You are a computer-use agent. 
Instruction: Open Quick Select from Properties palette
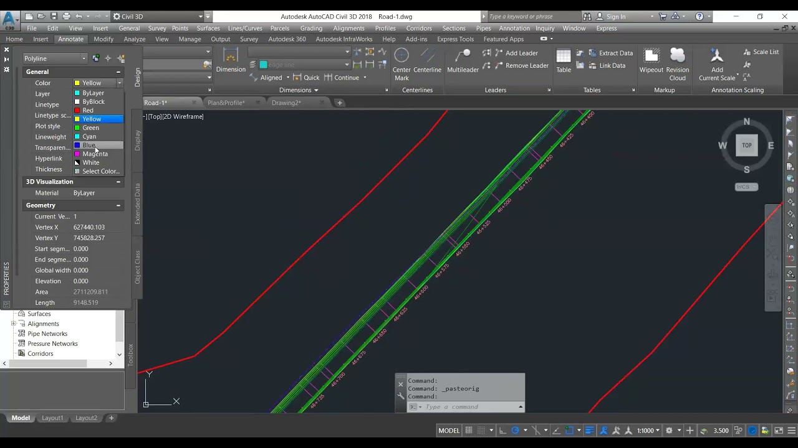tap(121, 58)
